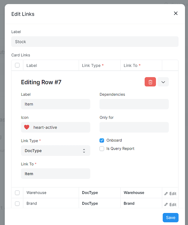
Task: Tick the Warehouse row checkbox
Action: pos(17,193)
